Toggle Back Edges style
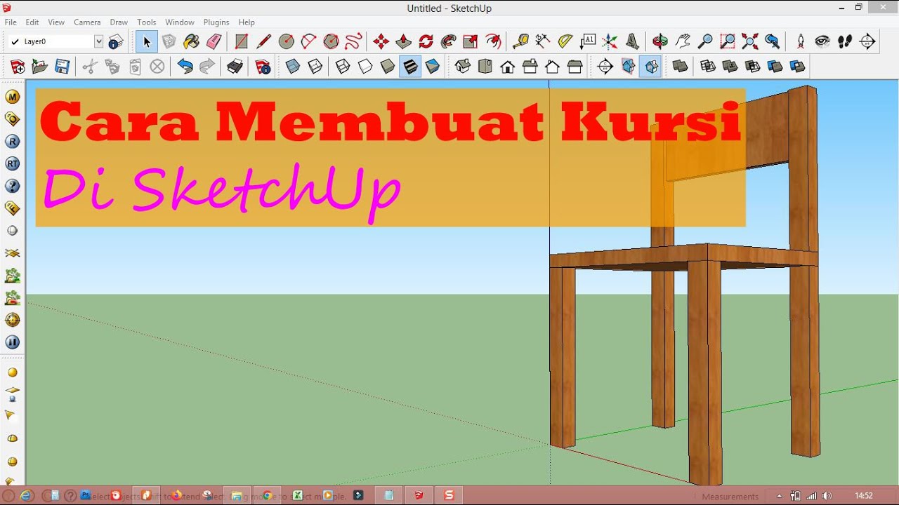This screenshot has width=899, height=505. point(315,67)
